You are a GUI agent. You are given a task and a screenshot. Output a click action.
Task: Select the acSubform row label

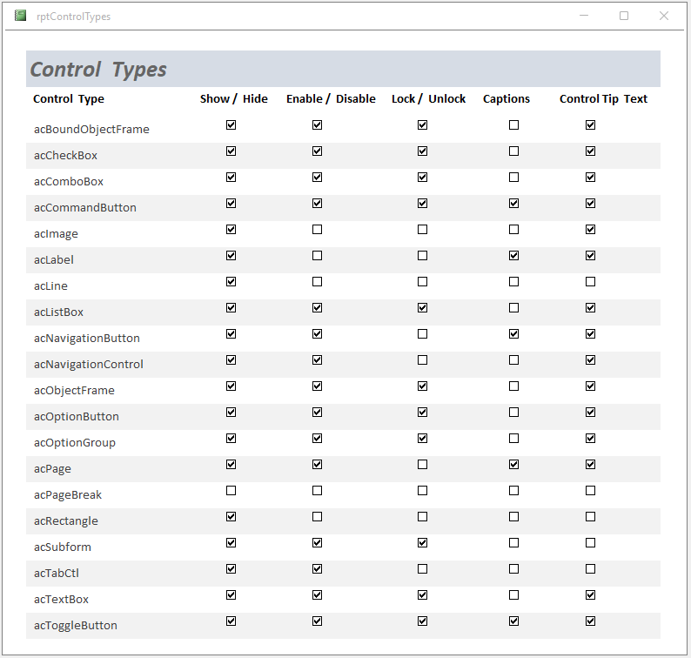(x=63, y=547)
